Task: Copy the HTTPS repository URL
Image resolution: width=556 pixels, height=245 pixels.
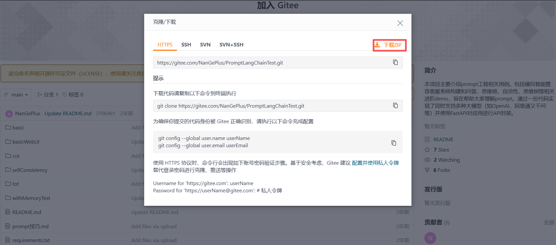Action: [395, 63]
